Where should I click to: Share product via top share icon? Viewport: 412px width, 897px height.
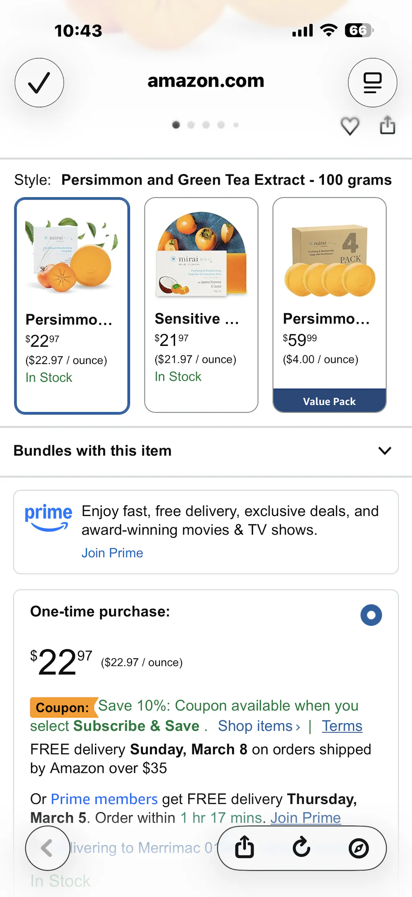(x=387, y=125)
